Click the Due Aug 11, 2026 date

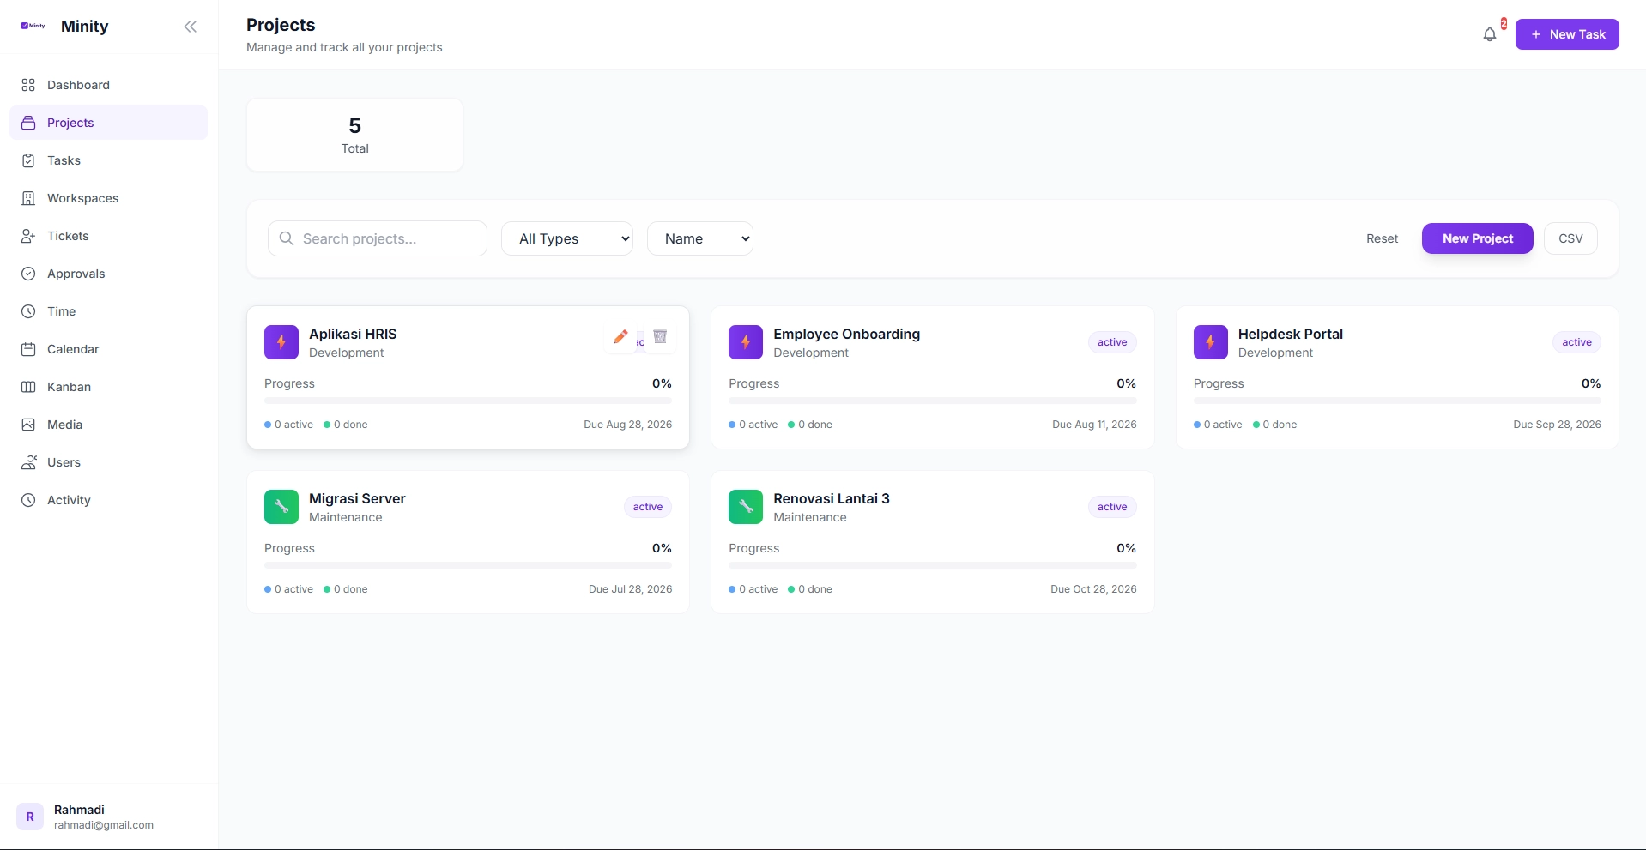click(x=1094, y=425)
